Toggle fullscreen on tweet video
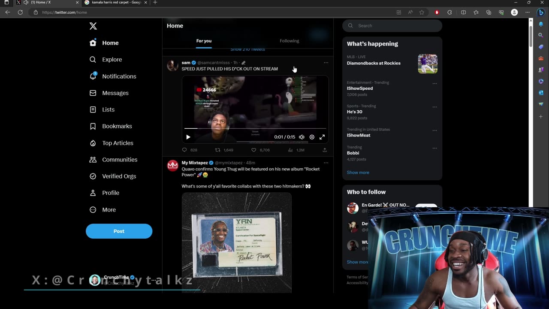The height and width of the screenshot is (309, 549). pos(322,137)
